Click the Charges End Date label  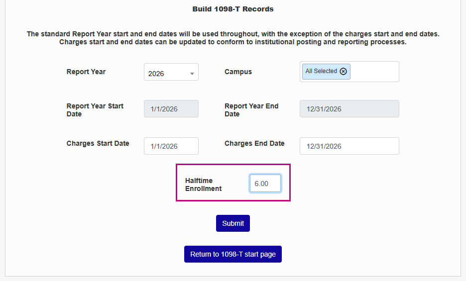click(x=254, y=143)
